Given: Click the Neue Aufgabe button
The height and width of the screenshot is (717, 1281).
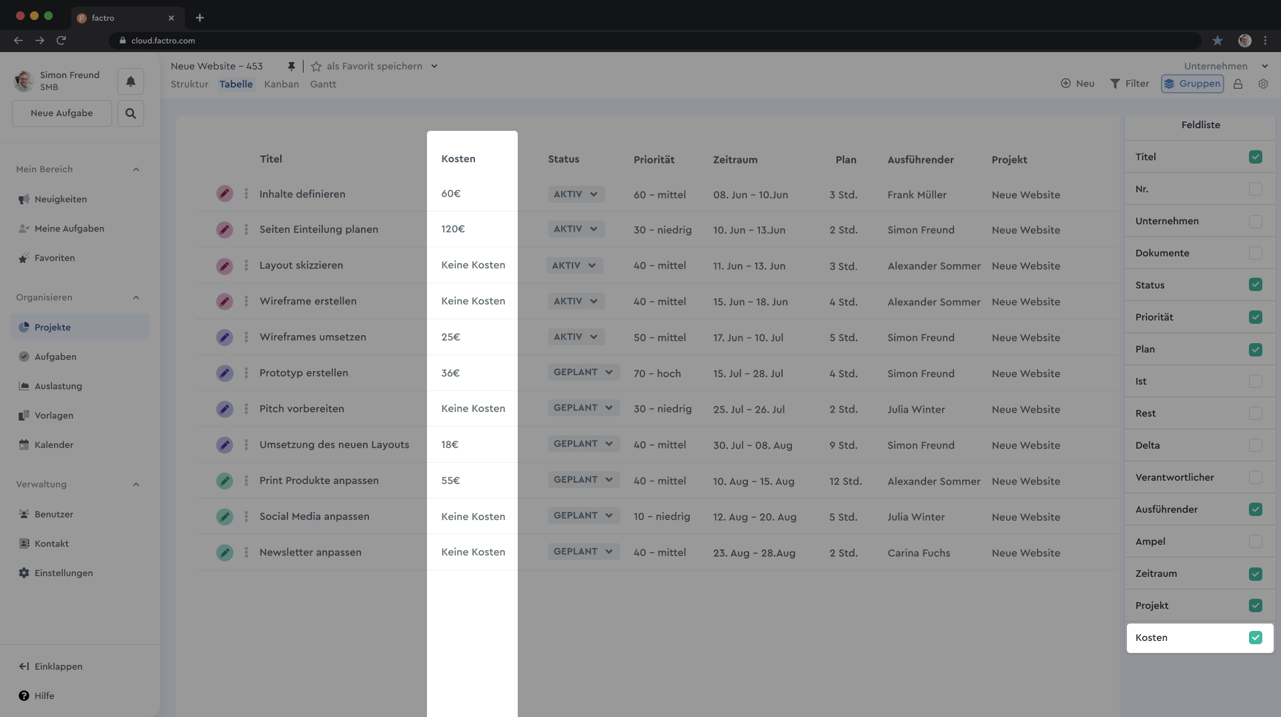Looking at the screenshot, I should click(62, 113).
